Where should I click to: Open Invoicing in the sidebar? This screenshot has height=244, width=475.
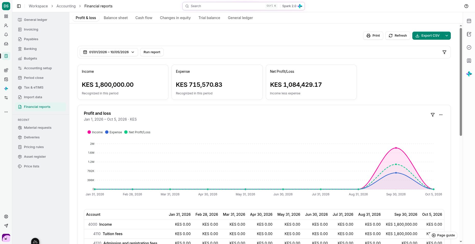(x=41, y=30)
